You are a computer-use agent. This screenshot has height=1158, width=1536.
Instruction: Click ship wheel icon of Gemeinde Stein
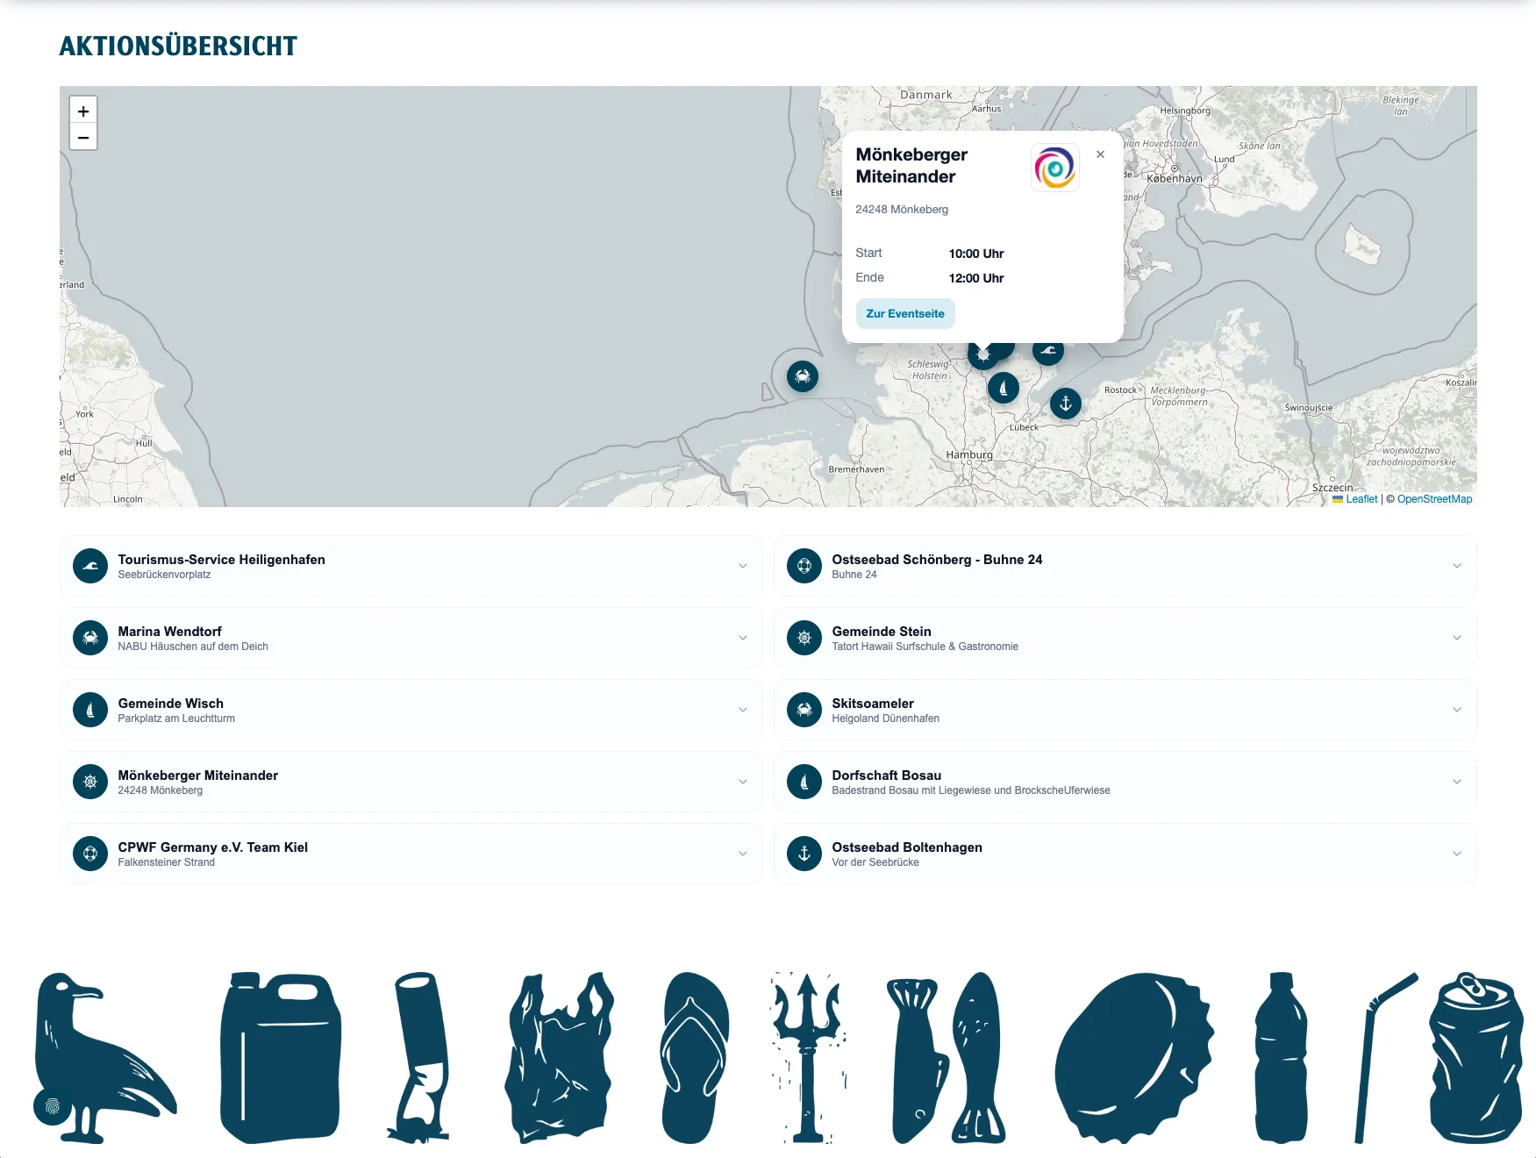click(804, 638)
